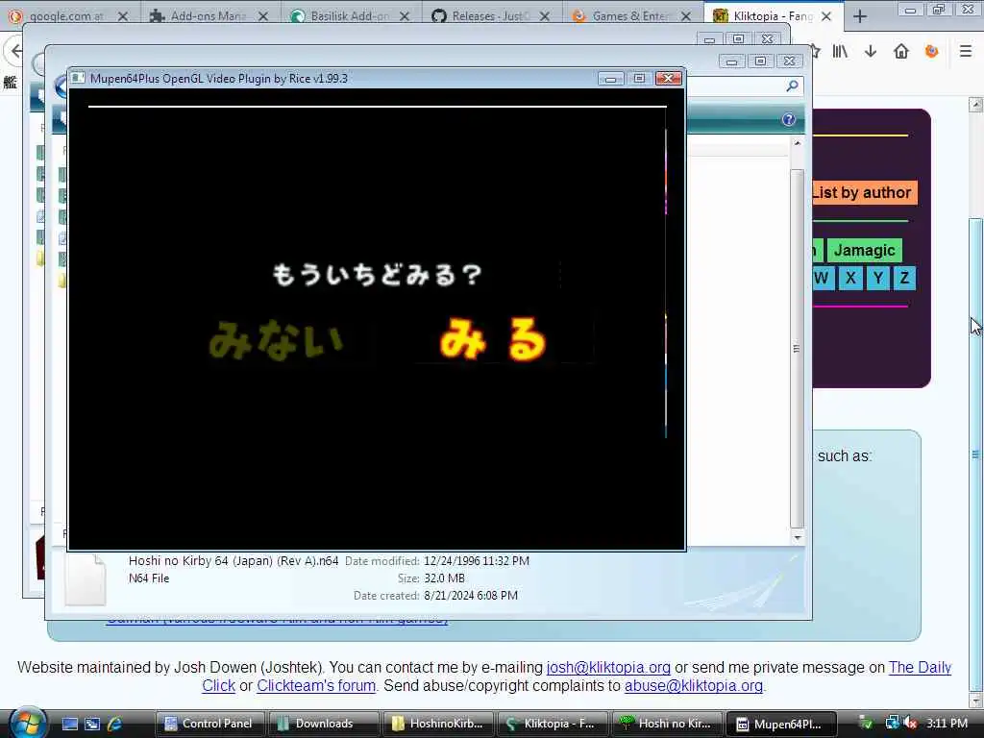
Task: Click Show Desktop quick launch icon
Action: [x=69, y=724]
